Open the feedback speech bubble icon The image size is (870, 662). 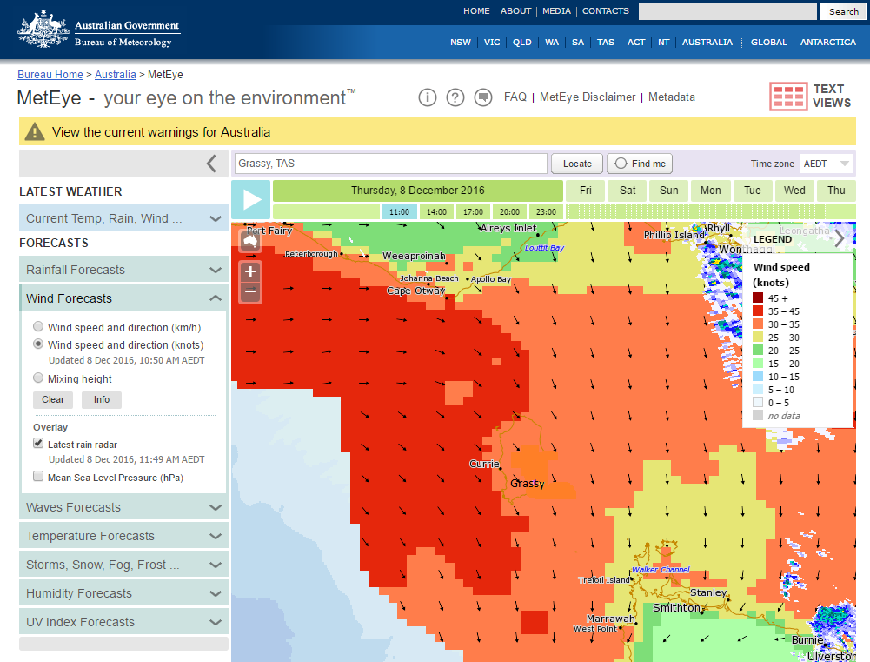click(x=483, y=97)
